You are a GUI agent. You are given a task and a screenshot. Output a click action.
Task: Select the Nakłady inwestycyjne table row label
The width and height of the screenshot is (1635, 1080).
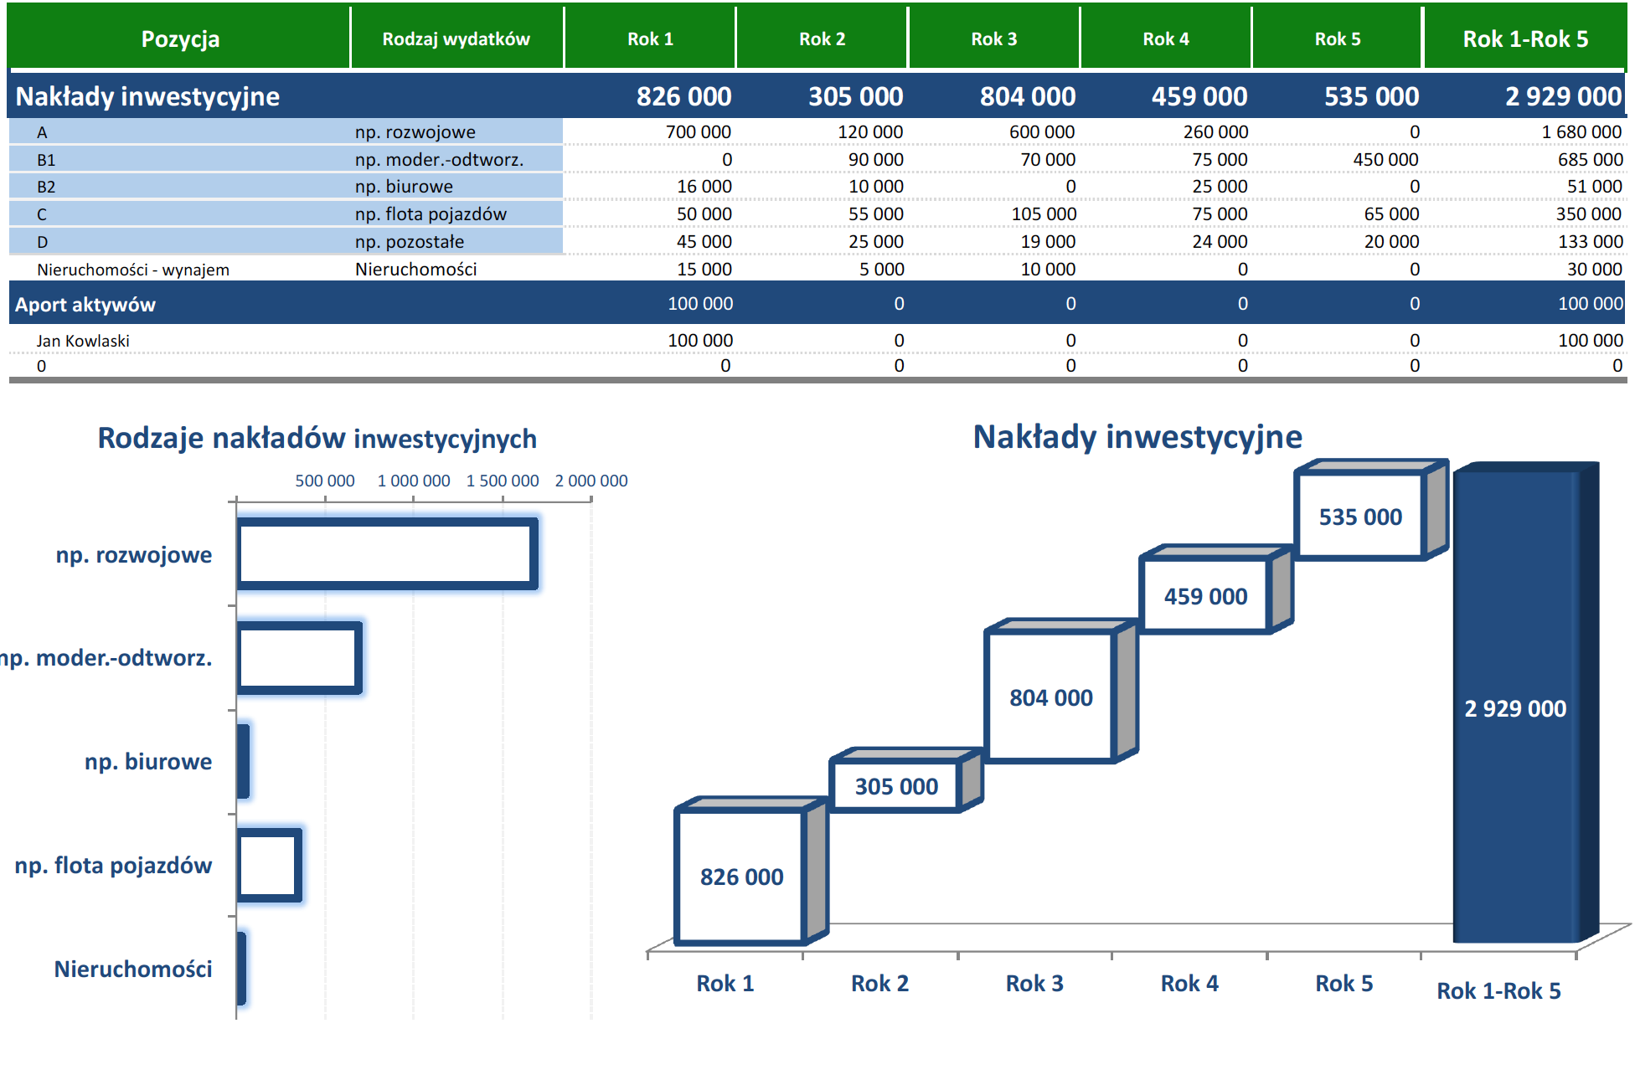coord(147,96)
